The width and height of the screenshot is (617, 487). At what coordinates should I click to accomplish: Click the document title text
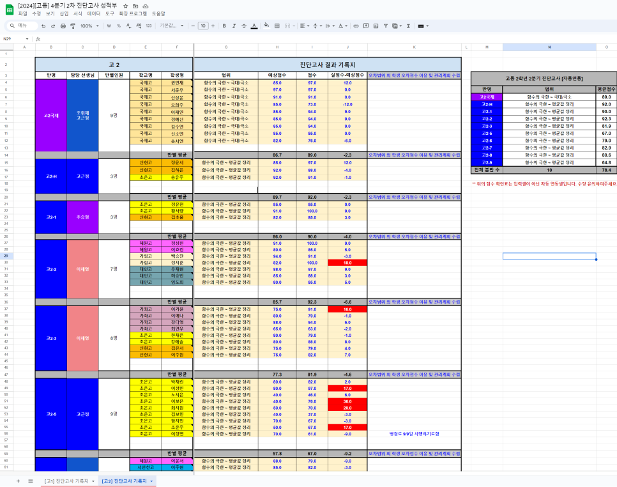tap(68, 6)
